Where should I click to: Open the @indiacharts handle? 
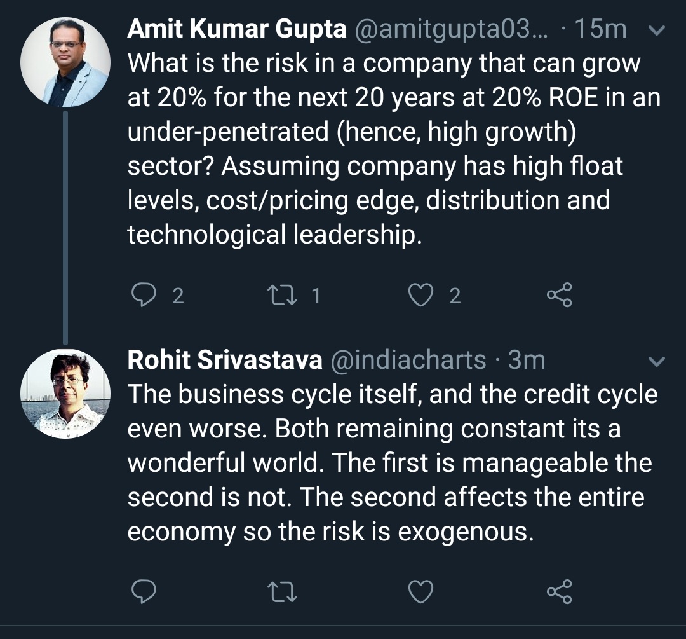409,361
